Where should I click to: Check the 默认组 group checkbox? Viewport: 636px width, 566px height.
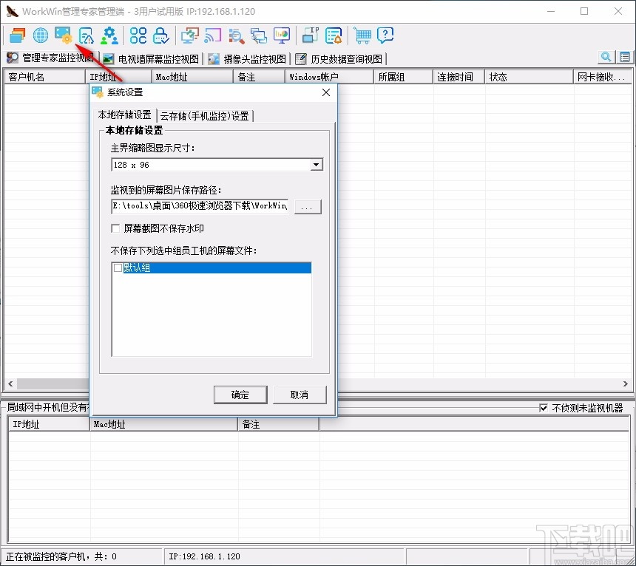[x=118, y=267]
